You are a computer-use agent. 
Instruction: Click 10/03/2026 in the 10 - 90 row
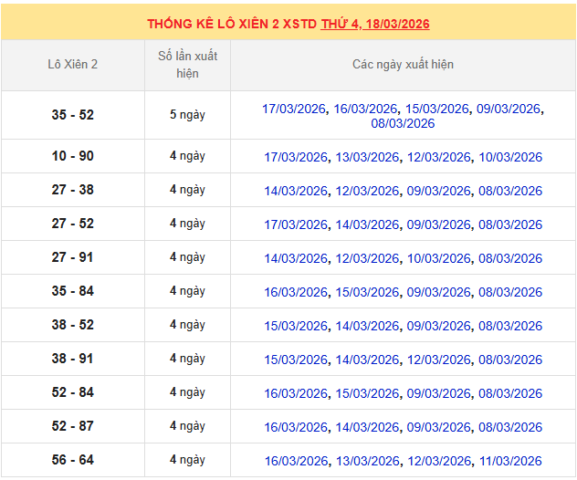click(x=510, y=157)
